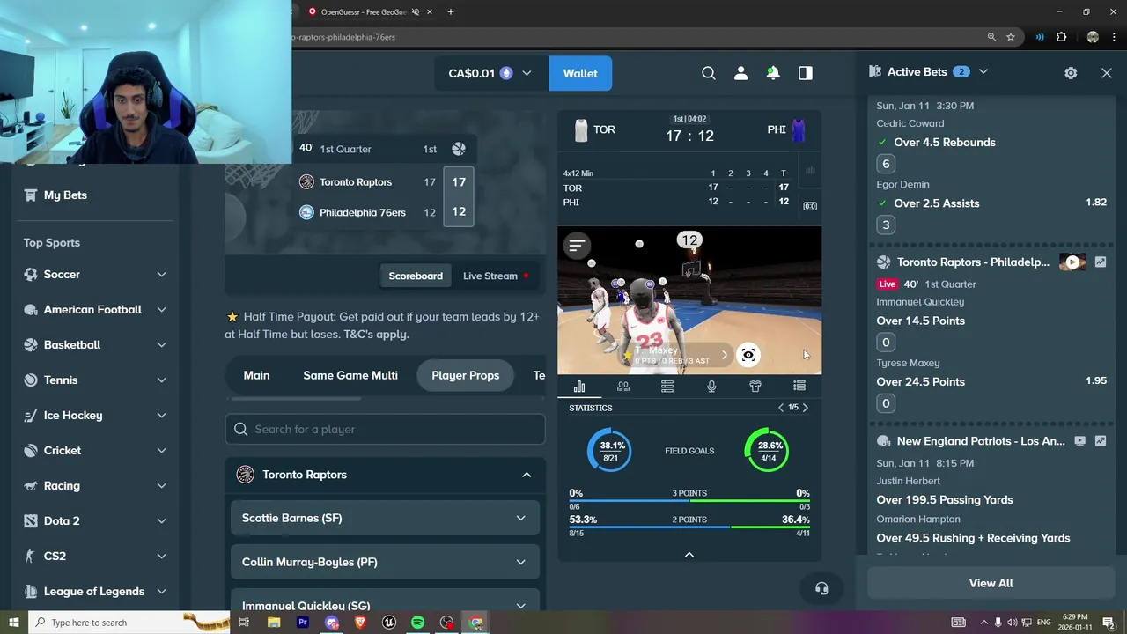
Task: Go to previous statistics page arrow
Action: coord(780,408)
